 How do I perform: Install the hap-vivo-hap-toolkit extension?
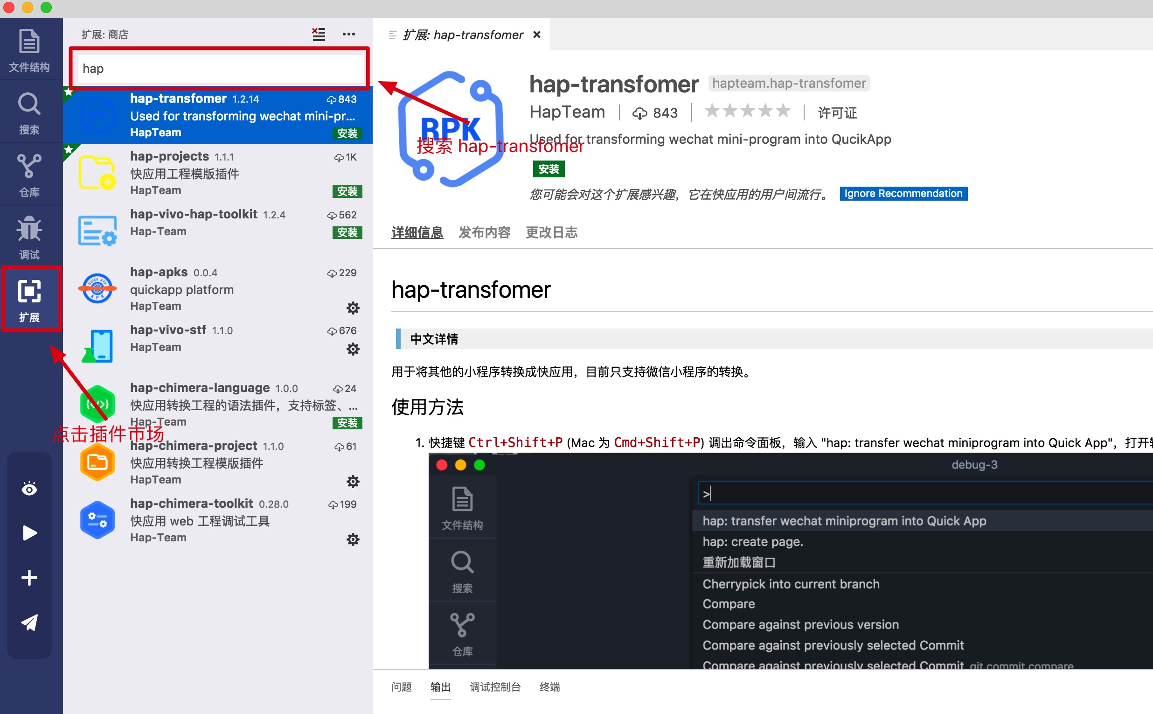click(347, 232)
